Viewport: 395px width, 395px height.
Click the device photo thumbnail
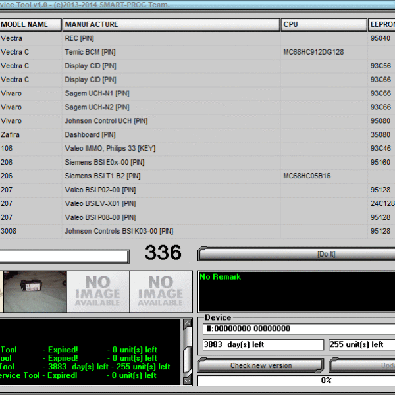pos(34,292)
